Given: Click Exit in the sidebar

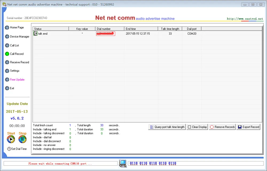Looking at the screenshot, I should coord(12,88).
